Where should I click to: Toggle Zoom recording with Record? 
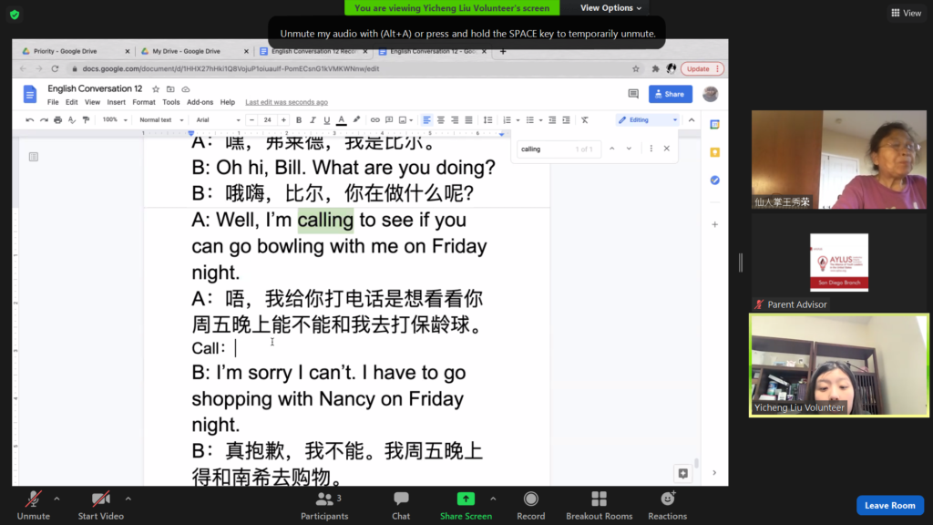[531, 505]
